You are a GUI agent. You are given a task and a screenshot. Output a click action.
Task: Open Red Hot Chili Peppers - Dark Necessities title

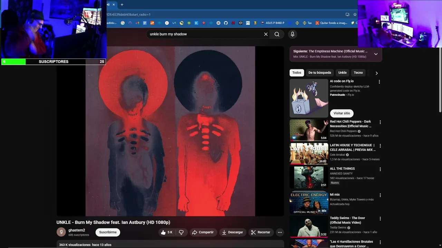click(x=350, y=124)
